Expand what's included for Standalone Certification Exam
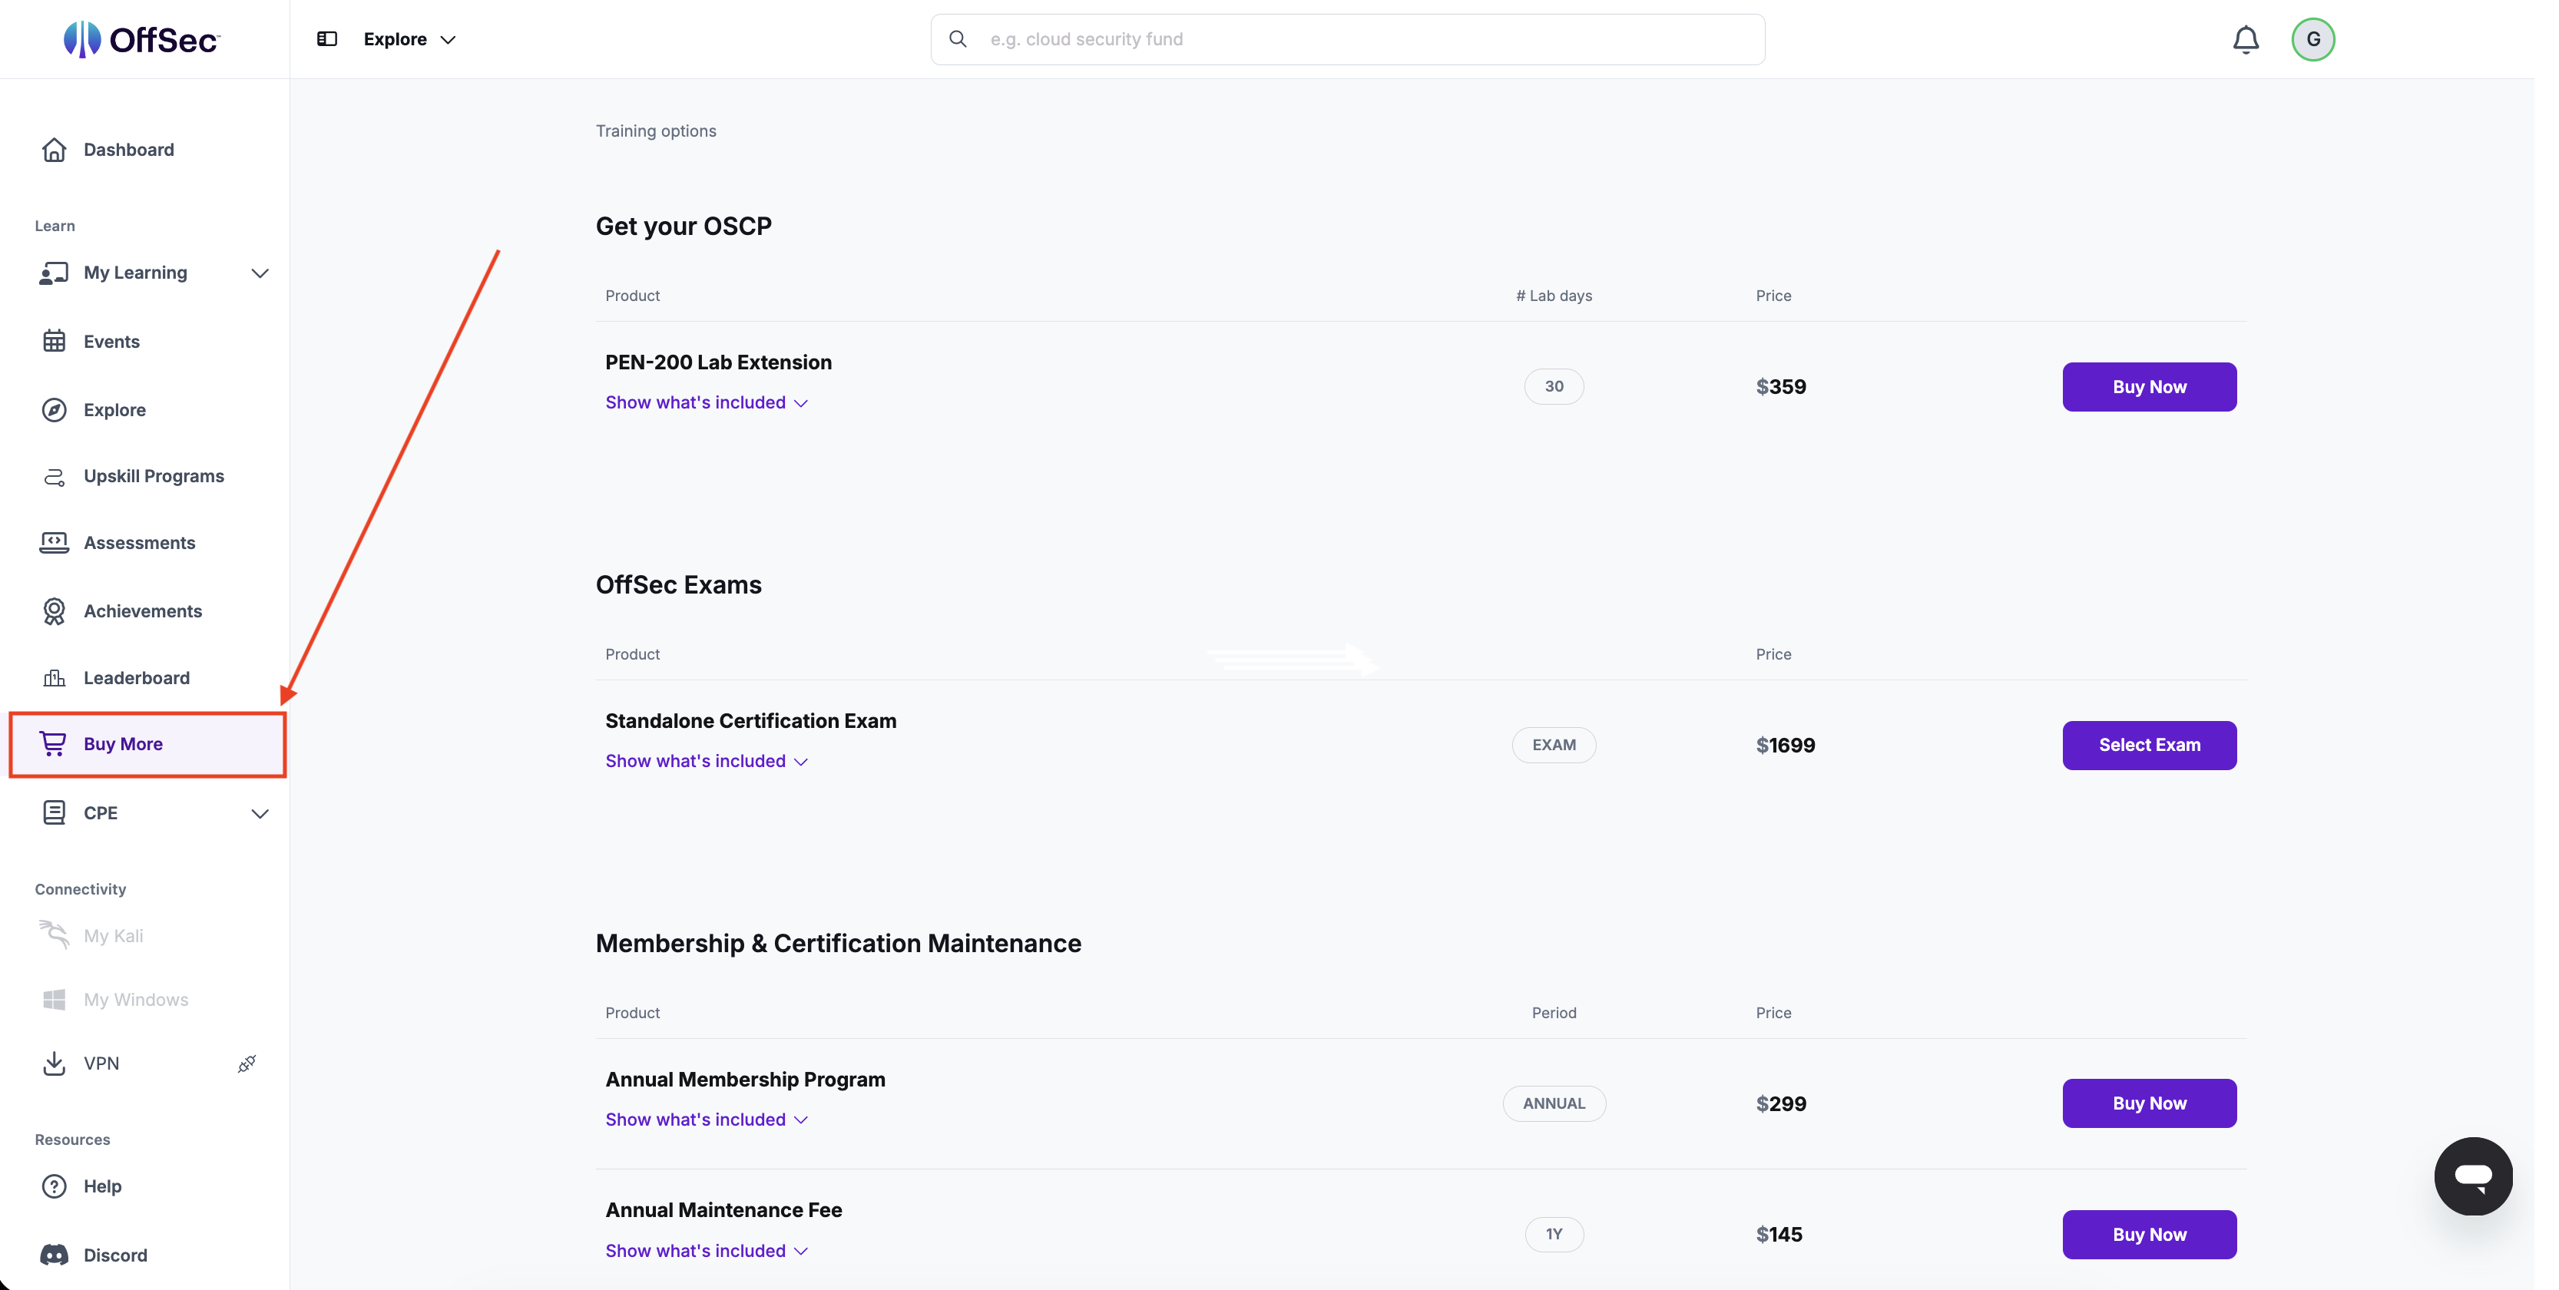This screenshot has width=2559, height=1290. click(x=707, y=761)
